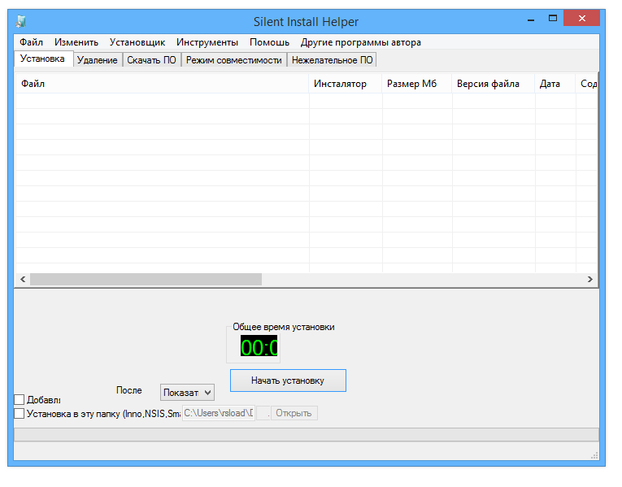This screenshot has height=487, width=622.
Task: Open the Файл menu
Action: 32,42
